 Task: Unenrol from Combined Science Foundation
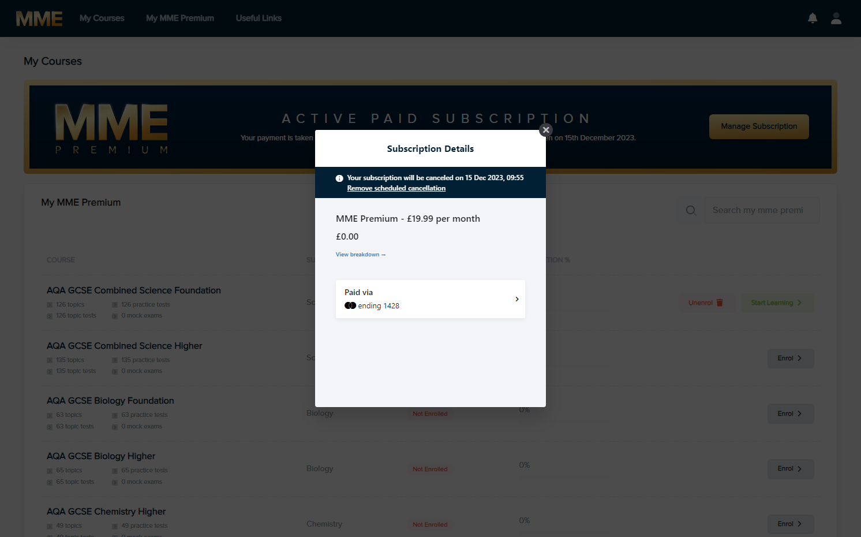point(705,303)
